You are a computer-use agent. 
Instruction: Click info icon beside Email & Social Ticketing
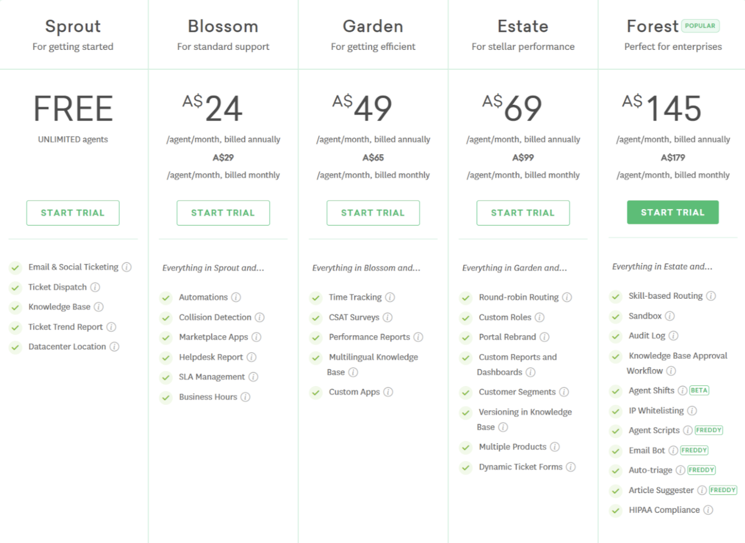coord(127,267)
